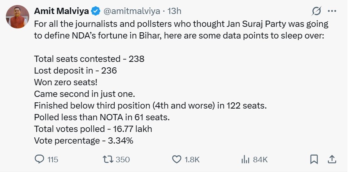Click the 'Total seats contested - 238' line
This screenshot has width=348, height=172.
click(89, 59)
